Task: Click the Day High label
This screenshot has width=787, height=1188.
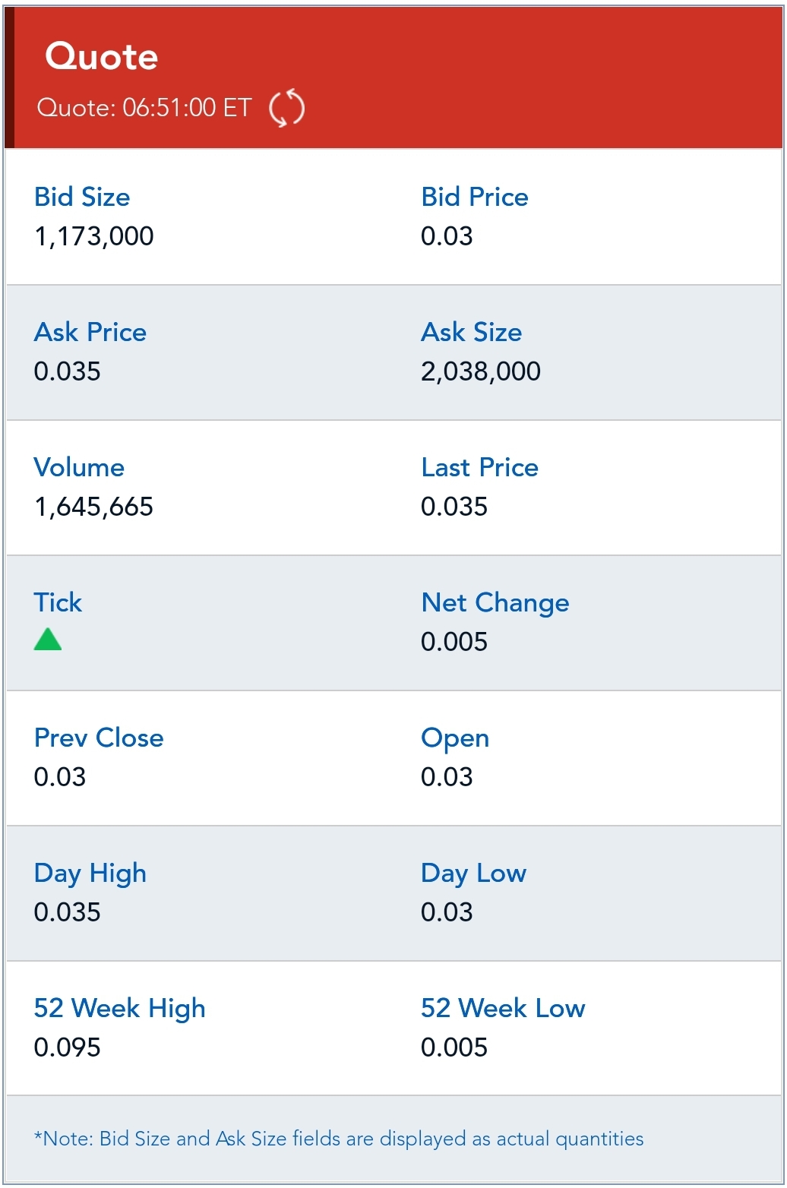Action: pyautogui.click(x=90, y=873)
